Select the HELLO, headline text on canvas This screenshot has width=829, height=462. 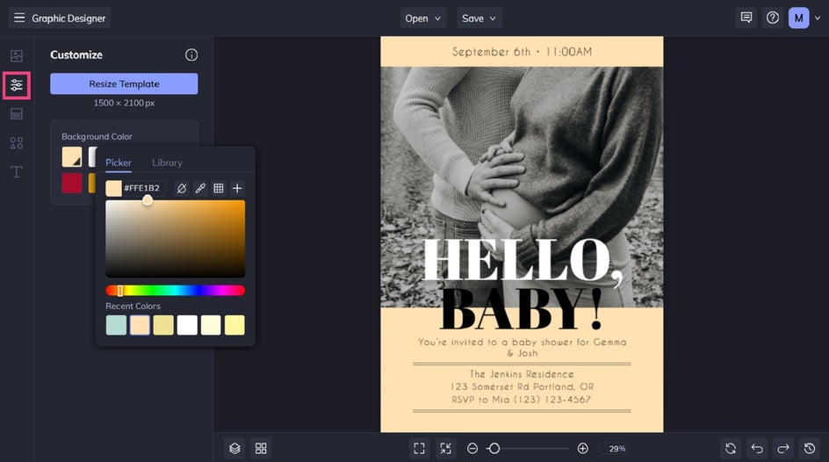pyautogui.click(x=523, y=262)
